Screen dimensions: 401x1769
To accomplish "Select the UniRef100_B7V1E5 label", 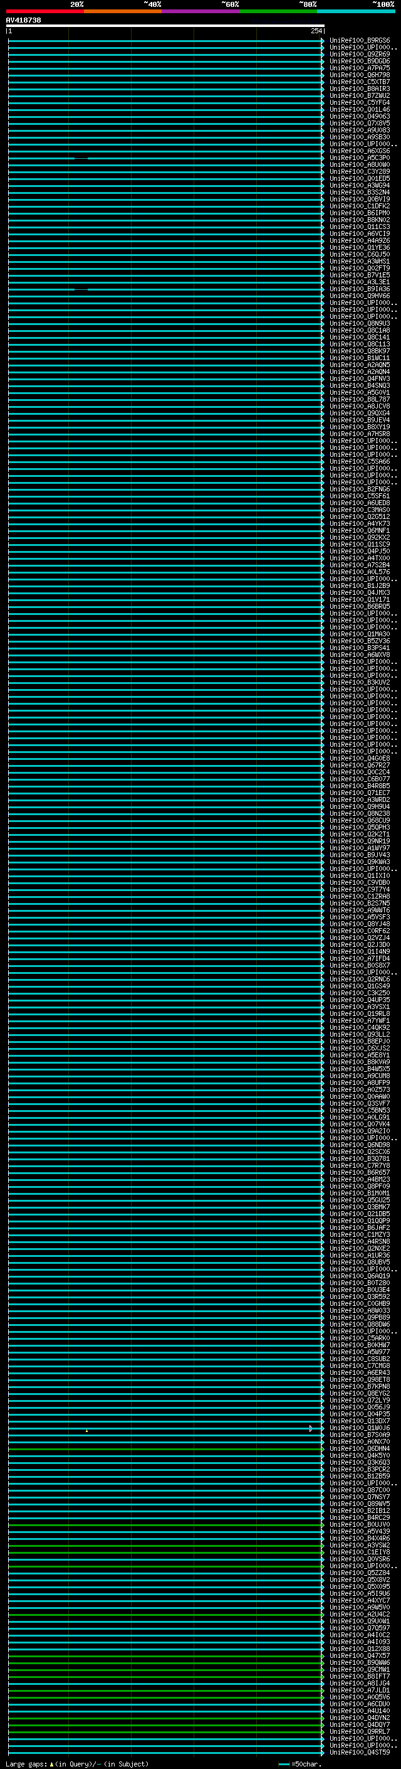I will (359, 275).
